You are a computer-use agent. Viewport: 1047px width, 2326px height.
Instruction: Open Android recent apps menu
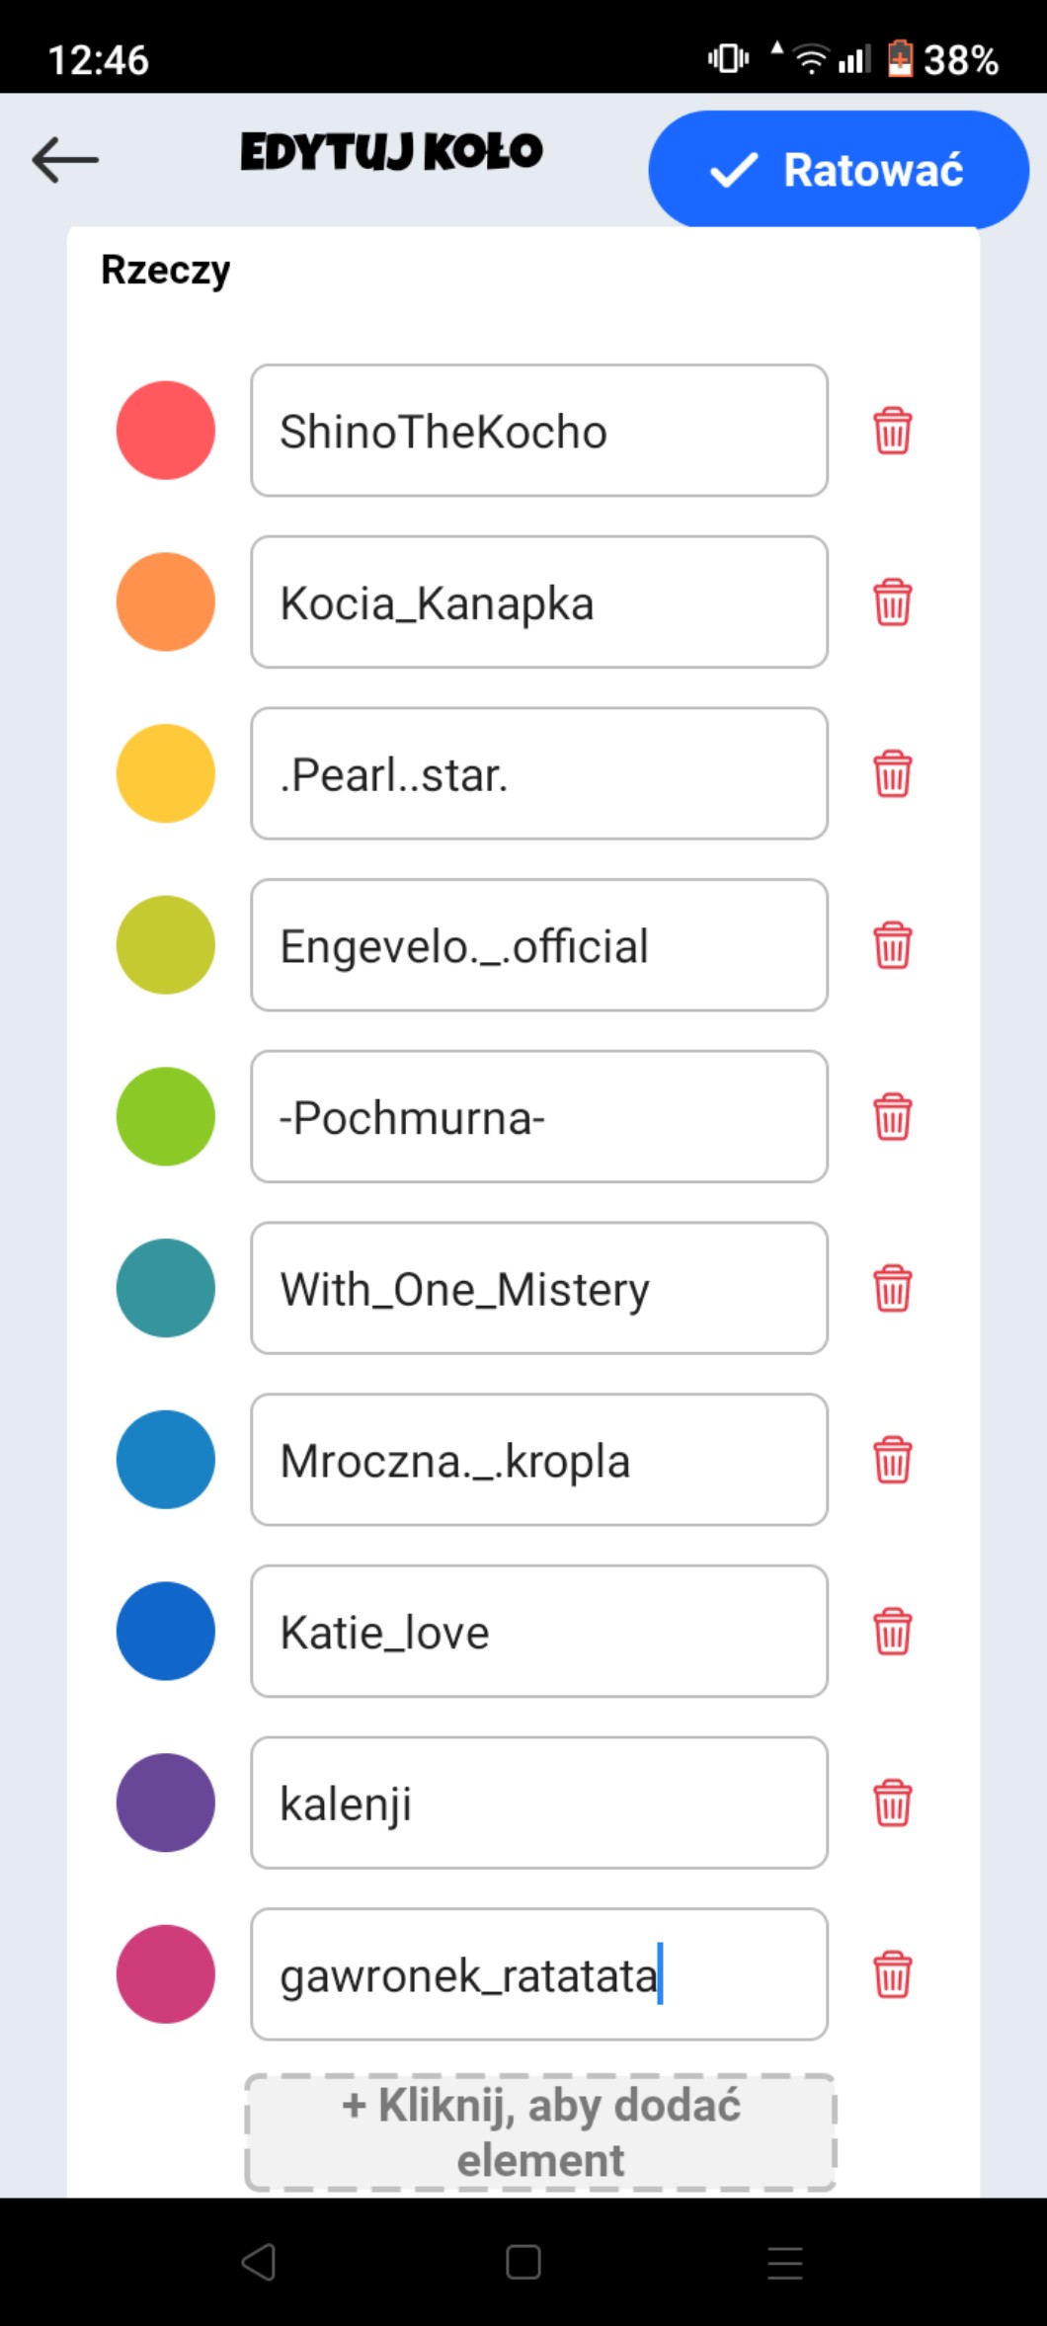(784, 2262)
